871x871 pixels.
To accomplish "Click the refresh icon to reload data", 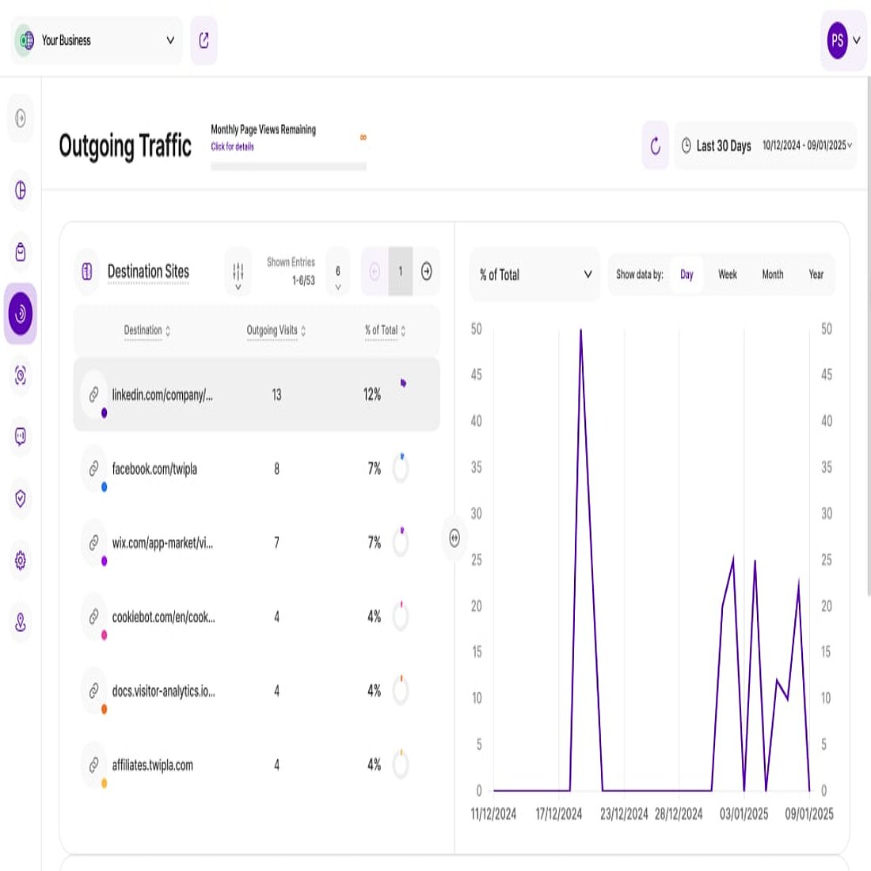I will (654, 146).
